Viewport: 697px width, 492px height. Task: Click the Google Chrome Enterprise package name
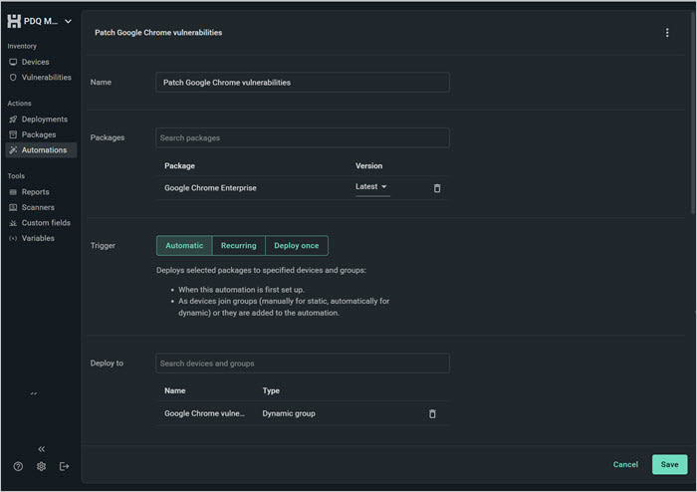point(210,188)
